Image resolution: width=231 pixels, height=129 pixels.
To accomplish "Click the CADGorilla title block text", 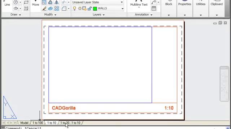I will pos(64,108).
